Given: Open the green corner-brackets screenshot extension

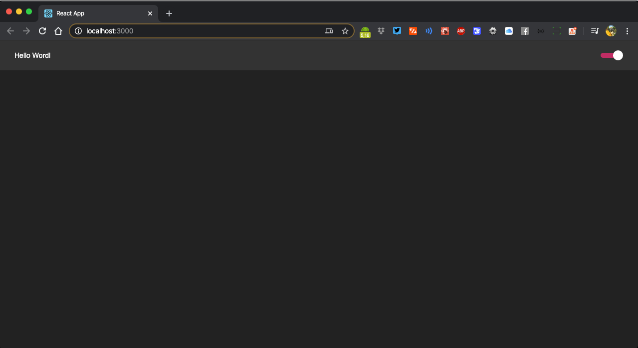Looking at the screenshot, I should (557, 31).
